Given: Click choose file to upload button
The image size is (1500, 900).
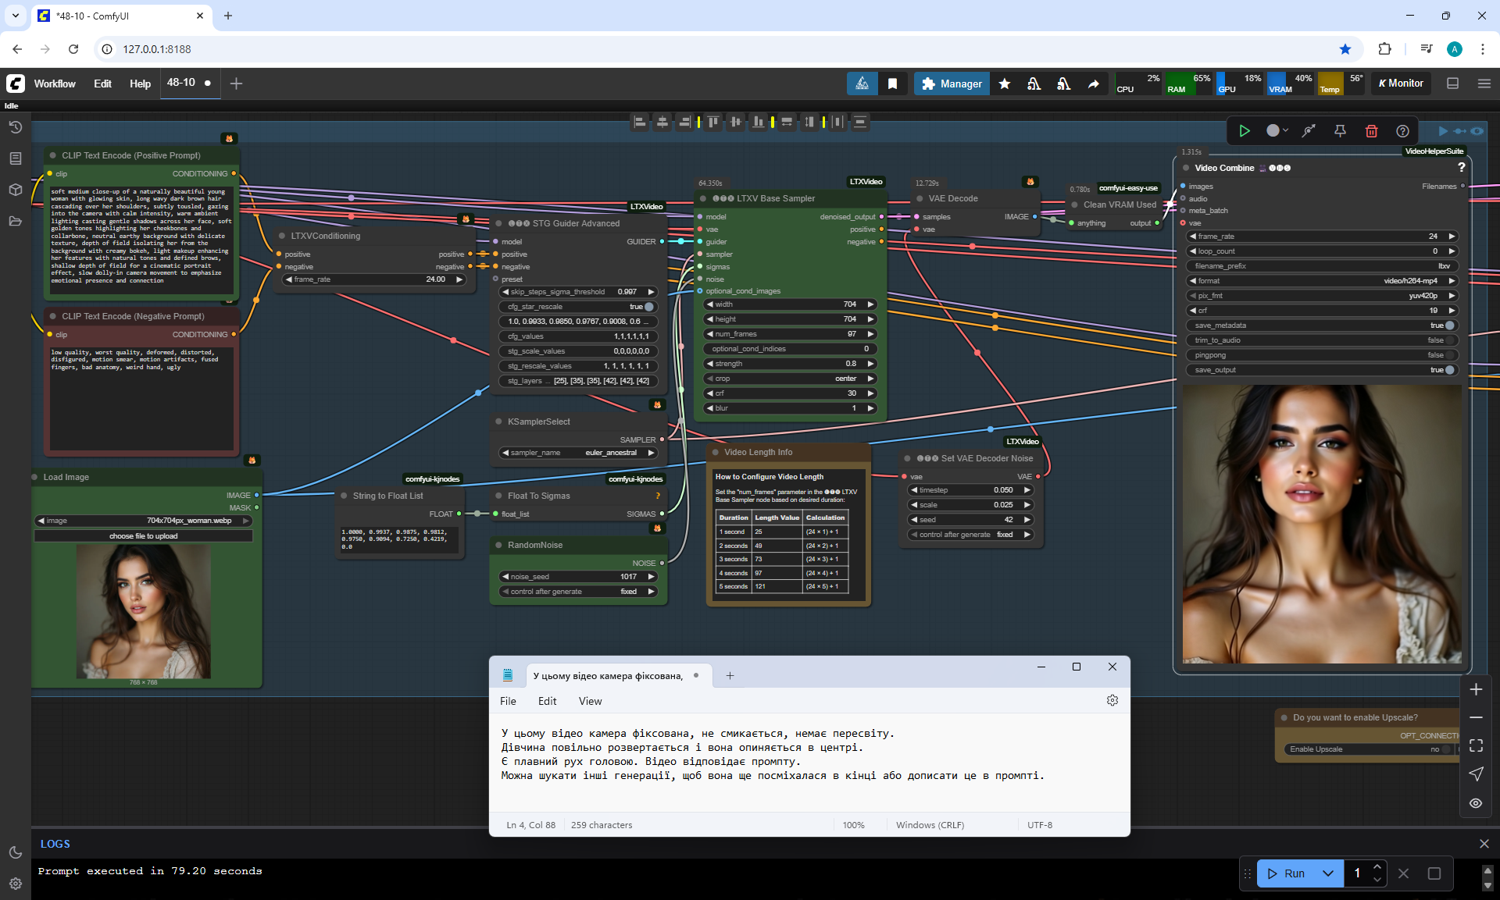Looking at the screenshot, I should coord(143,536).
